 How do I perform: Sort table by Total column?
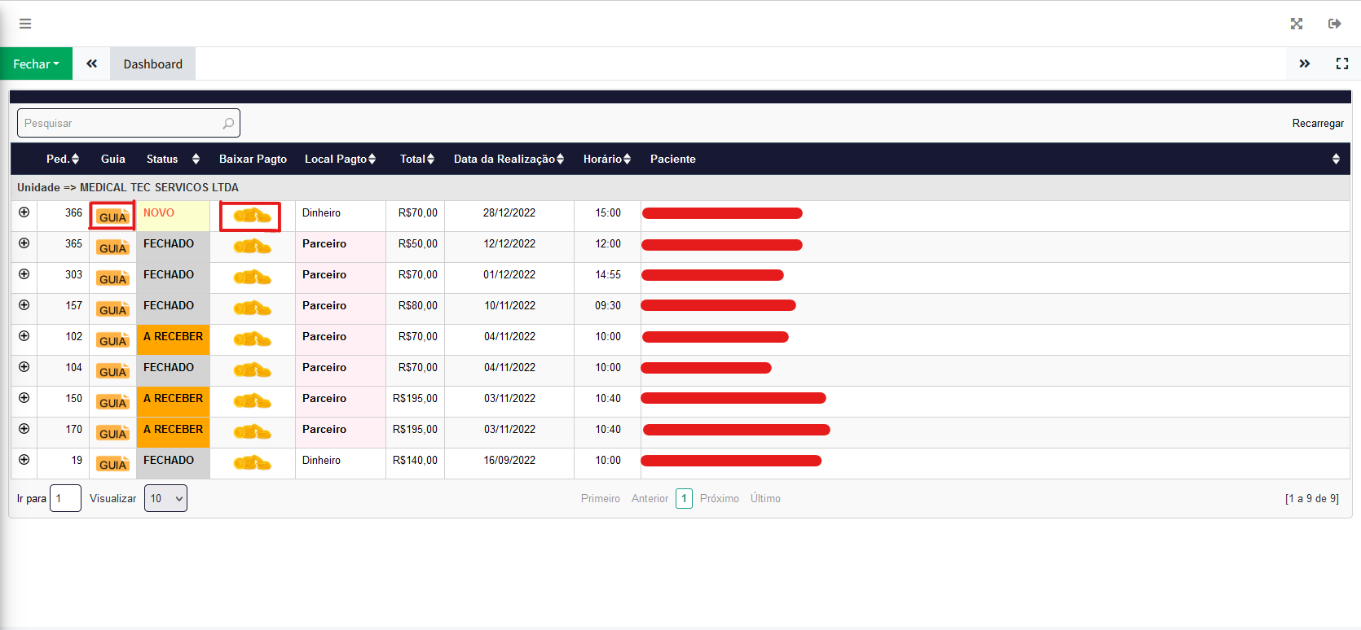[417, 159]
